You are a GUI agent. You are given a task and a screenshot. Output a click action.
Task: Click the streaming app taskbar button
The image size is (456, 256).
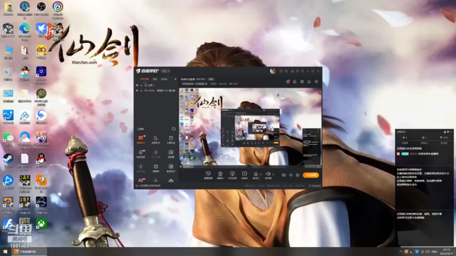pyautogui.click(x=29, y=251)
